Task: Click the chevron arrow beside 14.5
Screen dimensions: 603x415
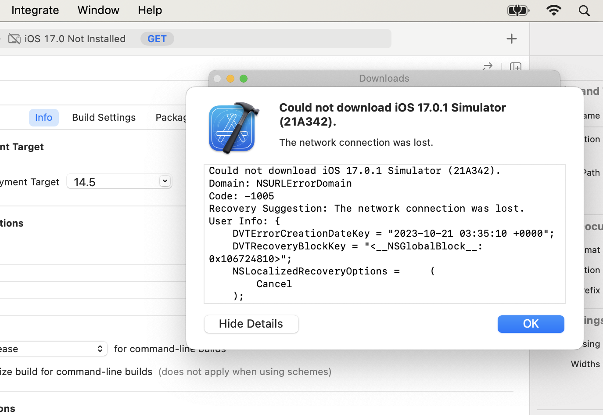Action: click(x=165, y=181)
